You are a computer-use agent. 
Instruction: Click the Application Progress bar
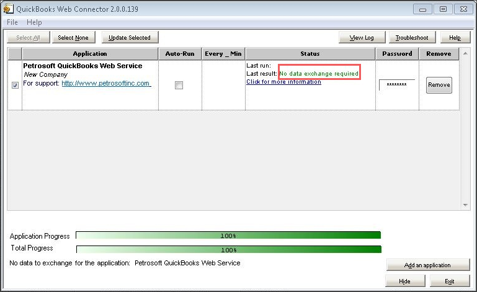click(x=228, y=236)
